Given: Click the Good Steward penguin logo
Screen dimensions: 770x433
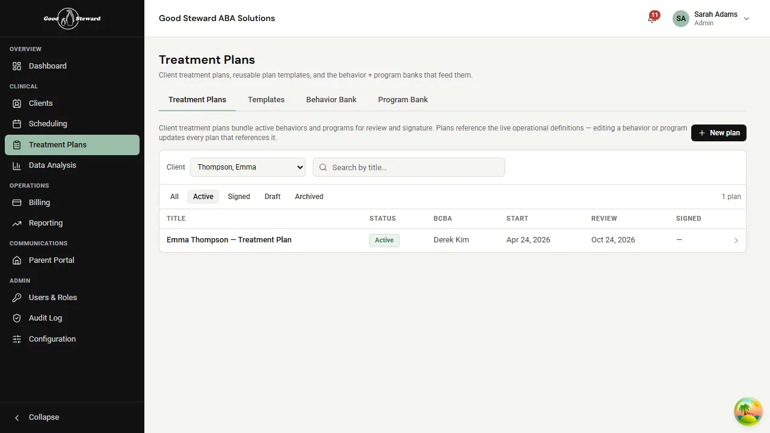Looking at the screenshot, I should (x=72, y=18).
